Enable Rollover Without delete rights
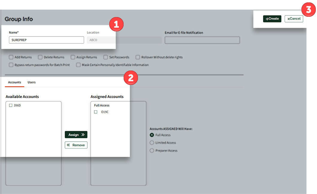The width and height of the screenshot is (317, 194). (x=138, y=57)
